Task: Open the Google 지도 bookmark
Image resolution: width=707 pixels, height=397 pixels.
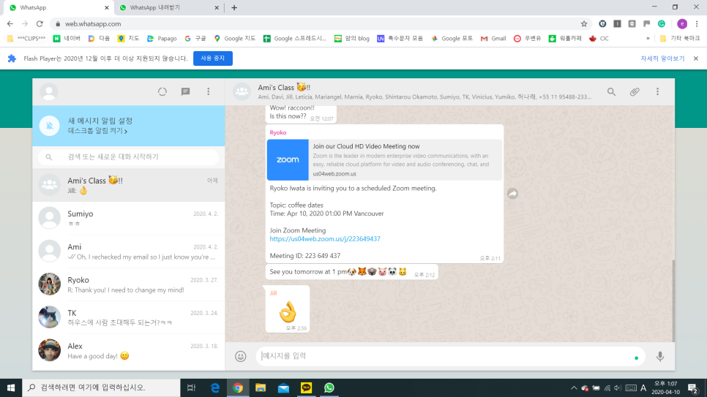Action: click(234, 39)
